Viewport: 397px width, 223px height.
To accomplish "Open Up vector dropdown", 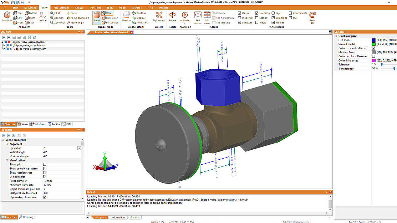I will pos(79,148).
